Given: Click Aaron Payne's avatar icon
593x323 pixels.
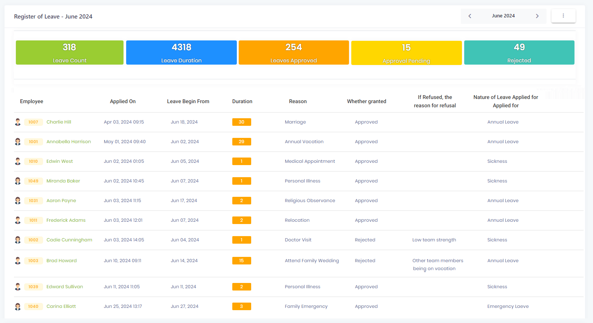Looking at the screenshot, I should click(x=18, y=201).
